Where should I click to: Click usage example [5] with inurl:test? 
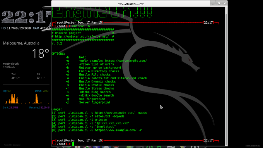[84, 127]
